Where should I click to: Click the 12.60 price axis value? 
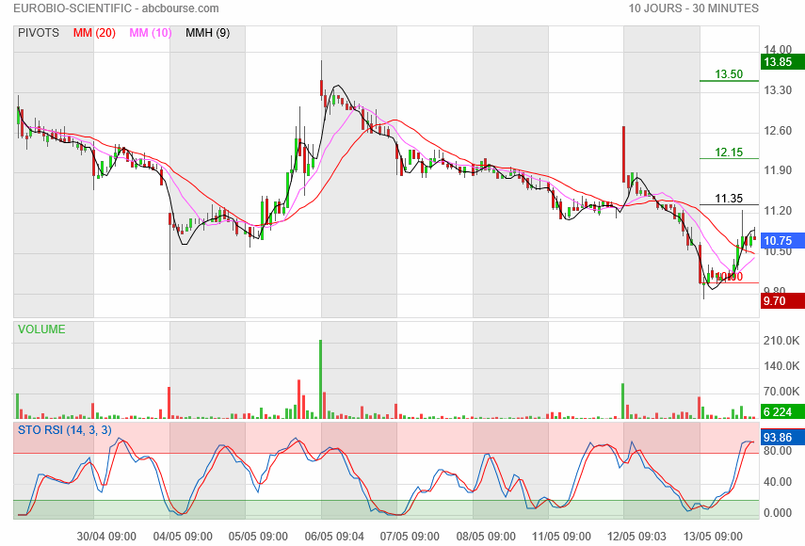tap(778, 131)
